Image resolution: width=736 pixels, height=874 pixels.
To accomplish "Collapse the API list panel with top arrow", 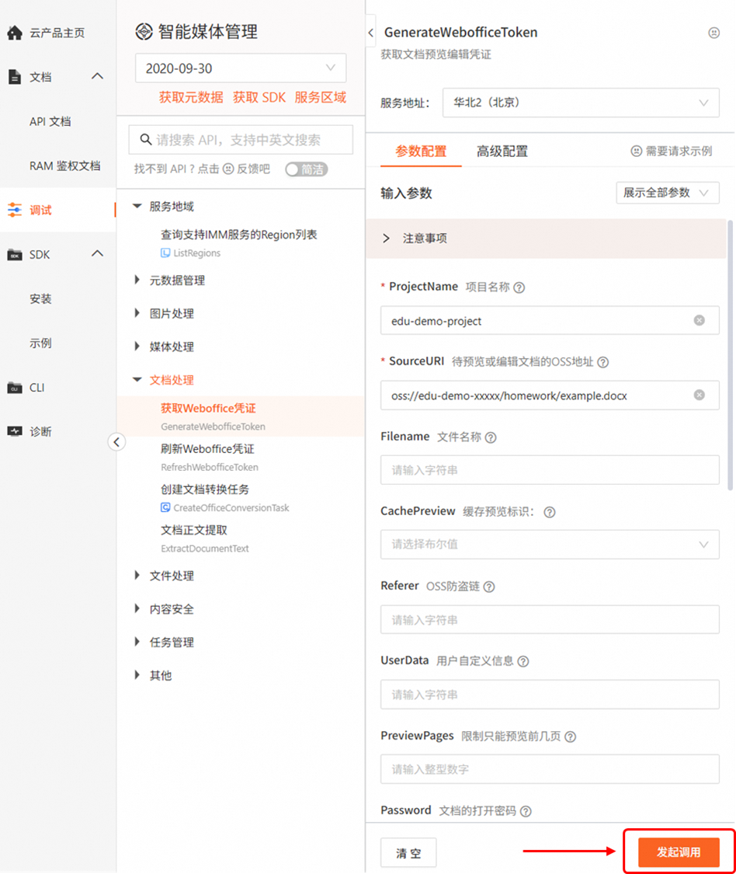I will pos(371,33).
